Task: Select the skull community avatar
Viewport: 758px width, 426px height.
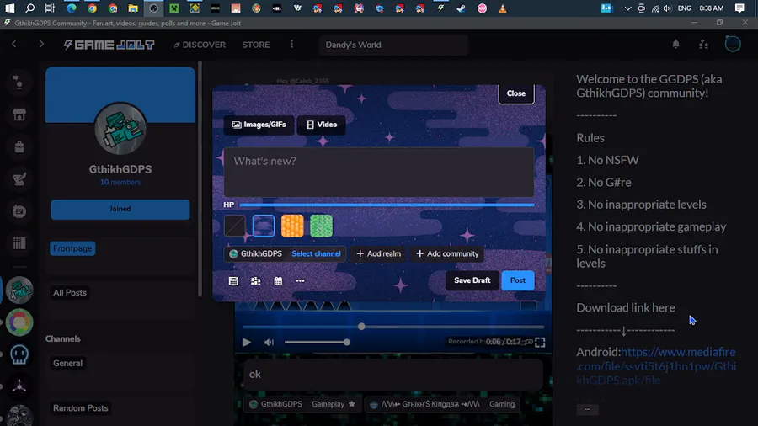Action: [x=19, y=354]
